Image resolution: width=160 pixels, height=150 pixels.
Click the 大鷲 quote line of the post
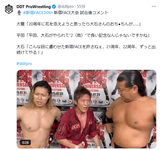tap(79, 24)
